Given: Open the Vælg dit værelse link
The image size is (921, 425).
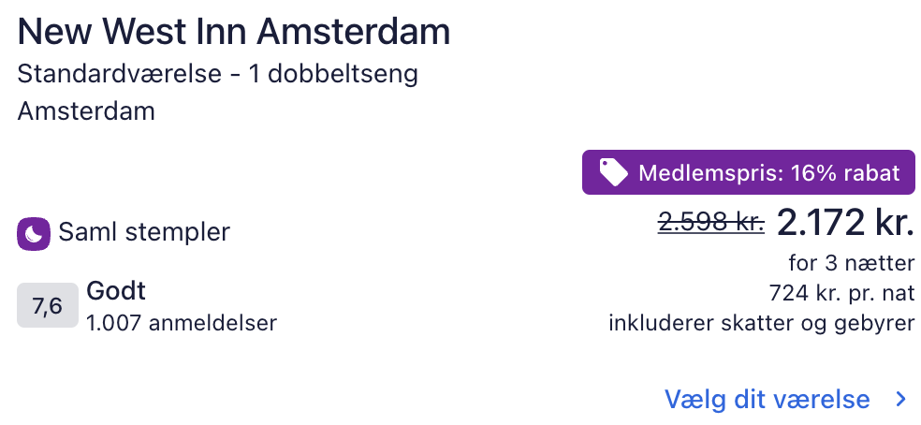Looking at the screenshot, I should 767,400.
